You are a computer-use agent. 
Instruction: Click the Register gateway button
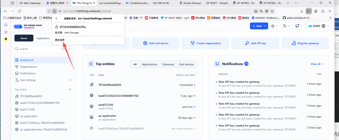tap(305, 43)
